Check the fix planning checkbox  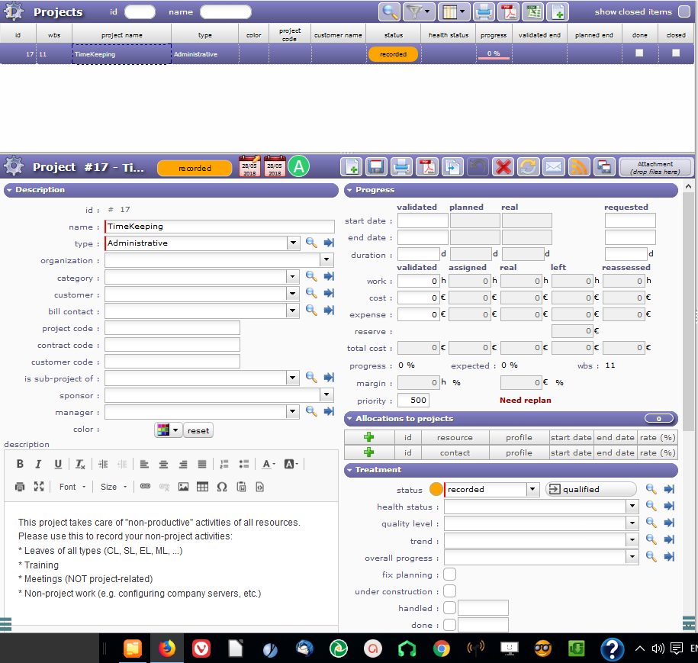point(450,574)
